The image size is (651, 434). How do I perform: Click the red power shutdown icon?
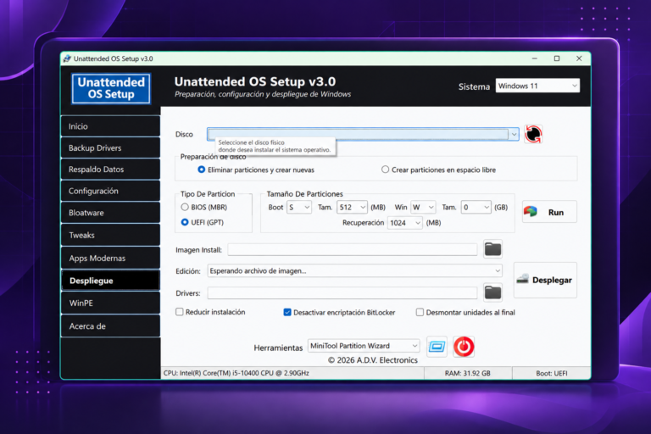pyautogui.click(x=464, y=347)
